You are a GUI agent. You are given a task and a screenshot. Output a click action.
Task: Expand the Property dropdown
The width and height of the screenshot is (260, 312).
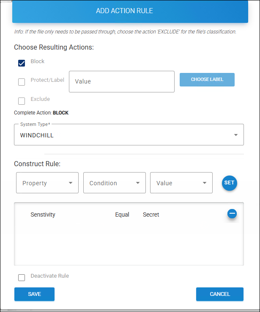pyautogui.click(x=47, y=183)
